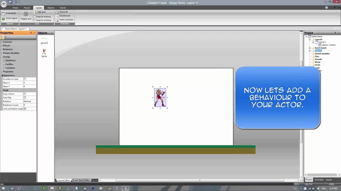This screenshot has height=191, width=341.
Task: Click the Toggle grid icon
Action: click(26, 14)
